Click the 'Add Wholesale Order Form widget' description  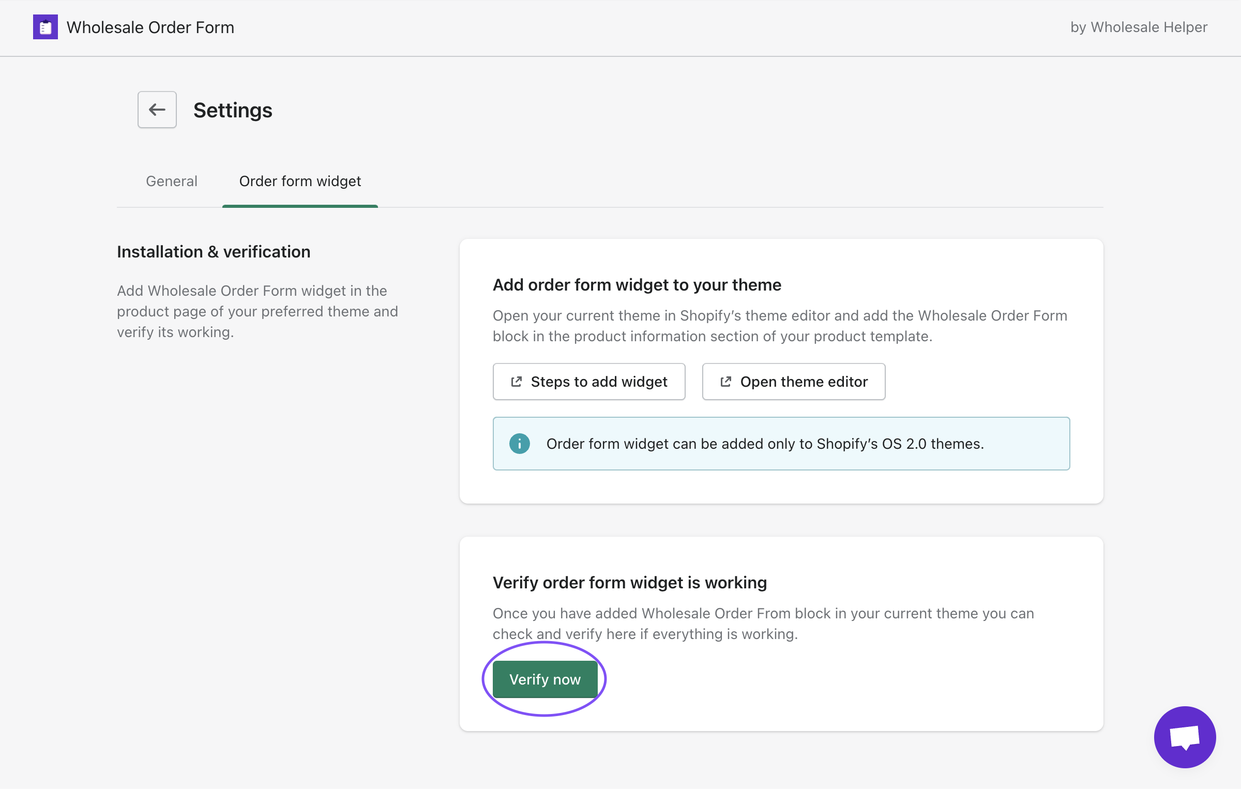pyautogui.click(x=258, y=311)
